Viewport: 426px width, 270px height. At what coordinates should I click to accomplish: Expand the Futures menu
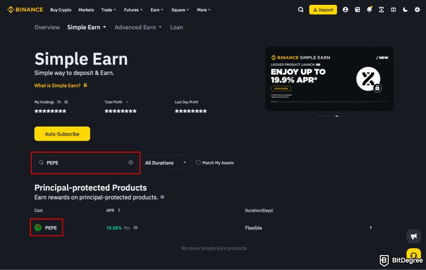(133, 10)
